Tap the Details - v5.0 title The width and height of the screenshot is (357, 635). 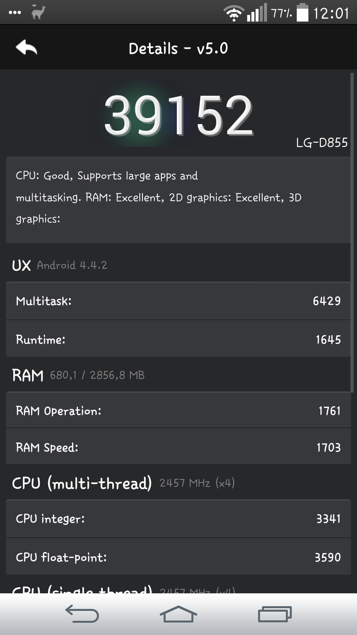point(178,48)
